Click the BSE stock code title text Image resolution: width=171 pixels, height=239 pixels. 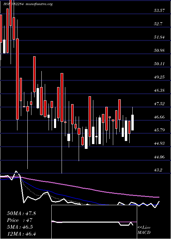[13, 4]
